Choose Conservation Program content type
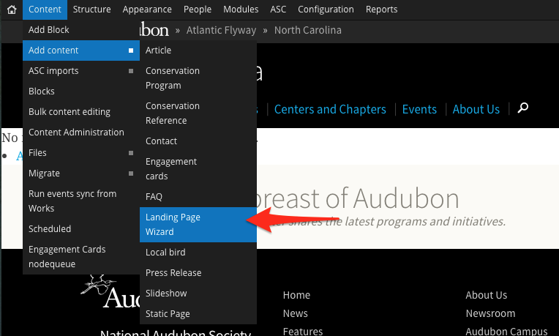Image resolution: width=559 pixels, height=336 pixels. coord(198,78)
